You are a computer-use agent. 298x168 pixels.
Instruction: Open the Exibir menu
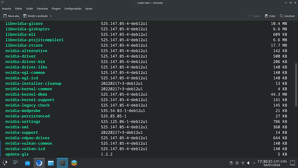29,9
